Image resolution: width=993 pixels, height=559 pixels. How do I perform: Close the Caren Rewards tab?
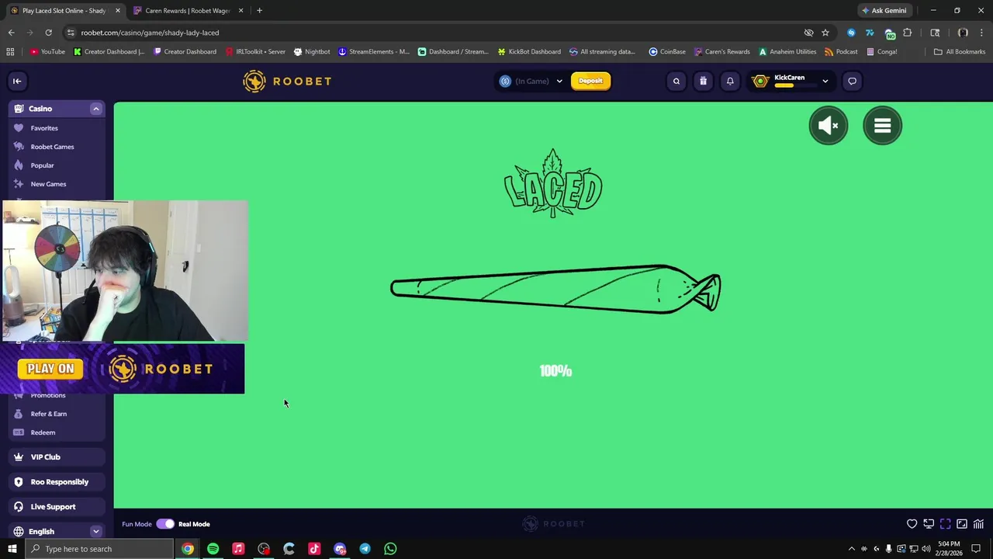(x=240, y=11)
